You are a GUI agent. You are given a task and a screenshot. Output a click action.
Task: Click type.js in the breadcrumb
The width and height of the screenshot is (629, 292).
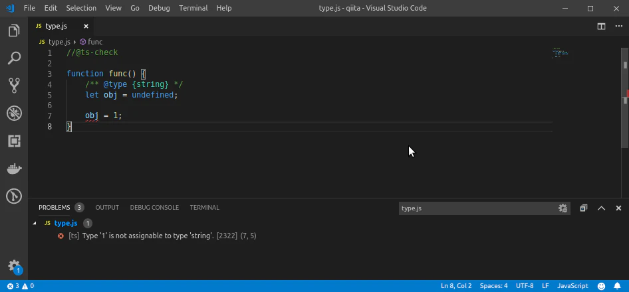click(59, 42)
